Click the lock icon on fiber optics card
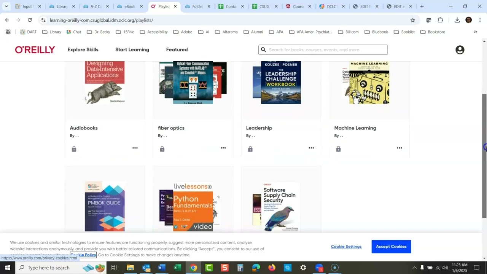487x274 pixels. point(162,149)
